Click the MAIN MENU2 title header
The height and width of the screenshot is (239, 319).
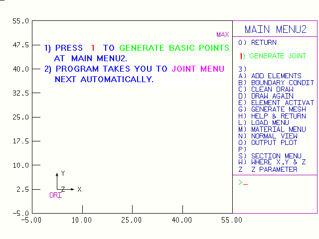[x=275, y=29]
